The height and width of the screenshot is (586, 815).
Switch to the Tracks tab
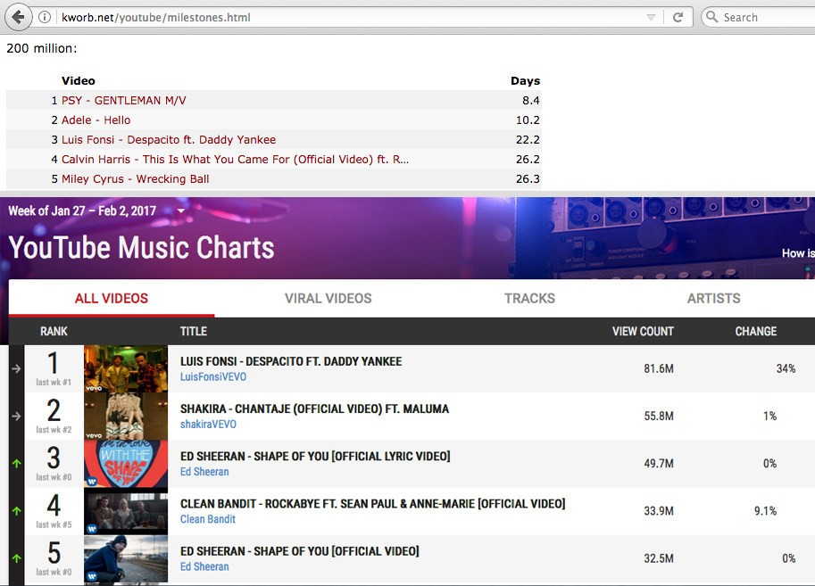(529, 299)
